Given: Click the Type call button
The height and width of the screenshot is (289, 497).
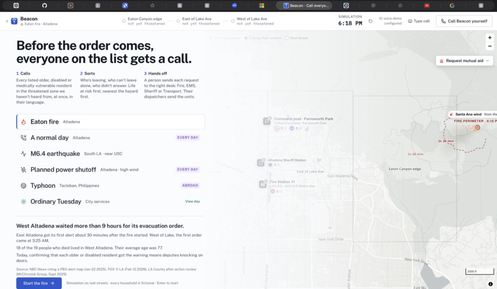Looking at the screenshot, I should click(x=419, y=21).
